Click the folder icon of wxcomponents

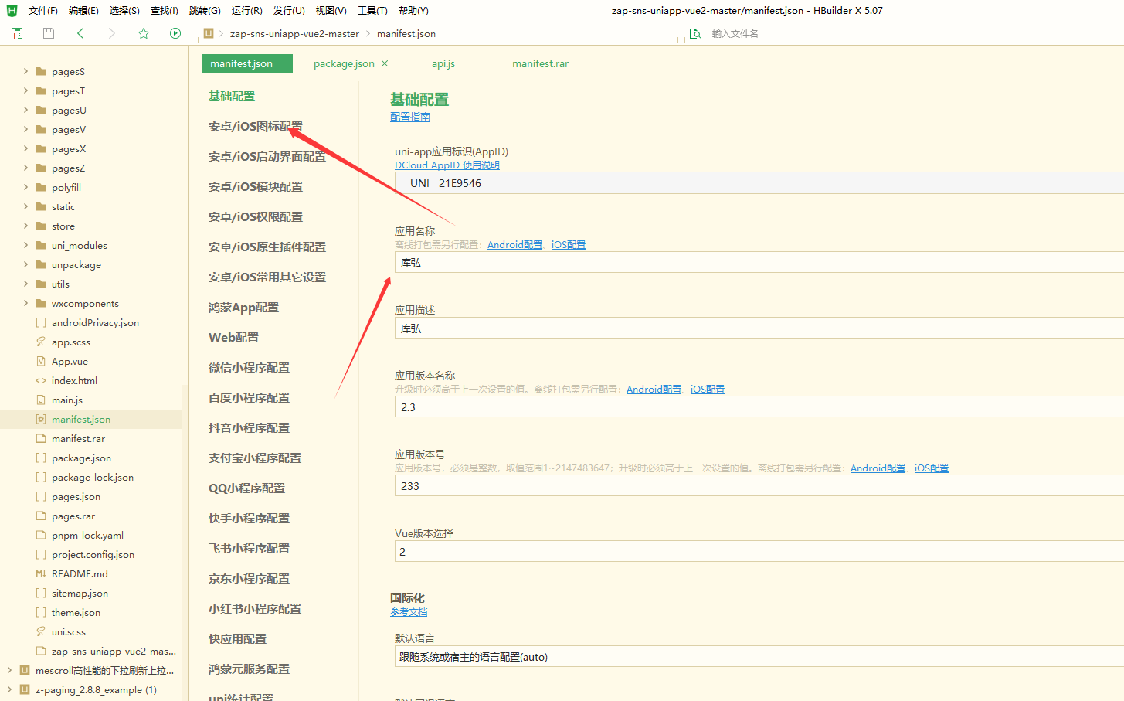tap(41, 303)
